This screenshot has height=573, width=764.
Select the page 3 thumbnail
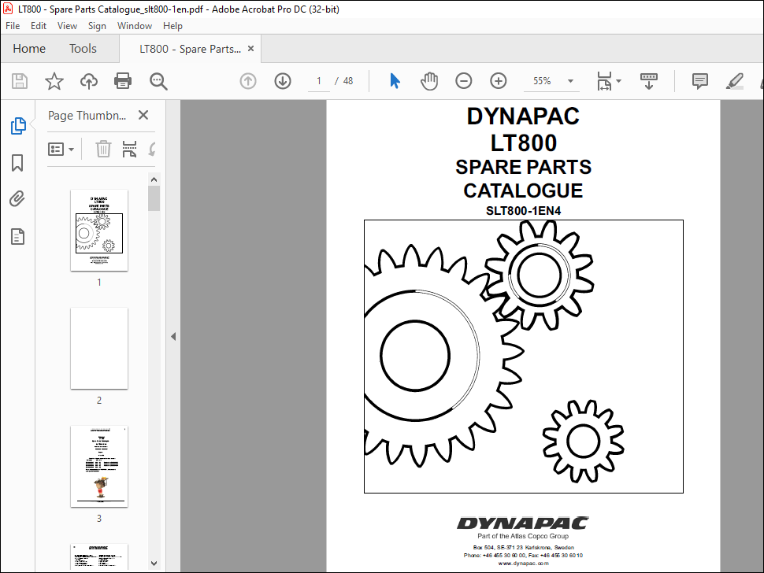(99, 467)
